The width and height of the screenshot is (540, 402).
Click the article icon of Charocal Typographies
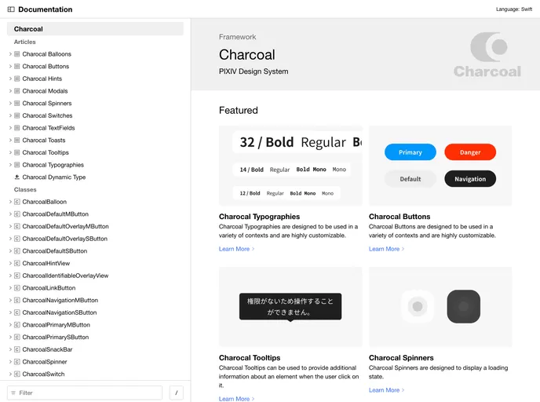click(x=17, y=165)
